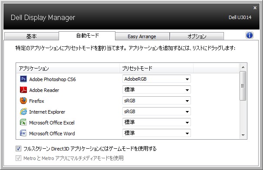The image size is (263, 170).
Task: Open preset dropdown for Microsoft Office Word
Action: pyautogui.click(x=157, y=133)
